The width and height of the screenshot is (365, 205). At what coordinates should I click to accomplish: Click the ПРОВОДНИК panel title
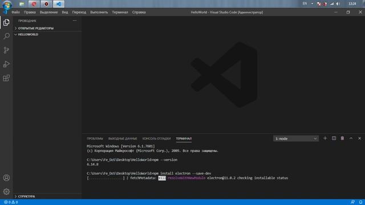[x=27, y=21]
